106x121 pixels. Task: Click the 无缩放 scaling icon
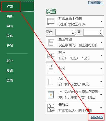click(51, 108)
